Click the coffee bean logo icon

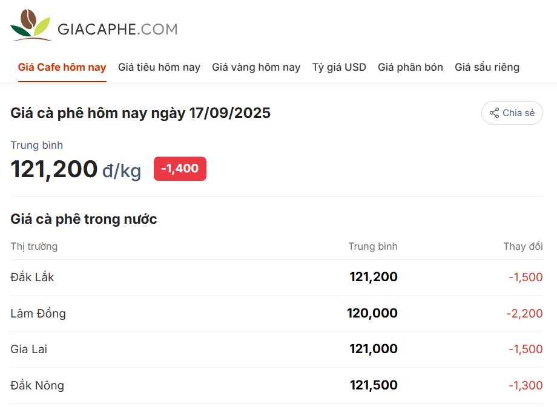pyautogui.click(x=31, y=25)
